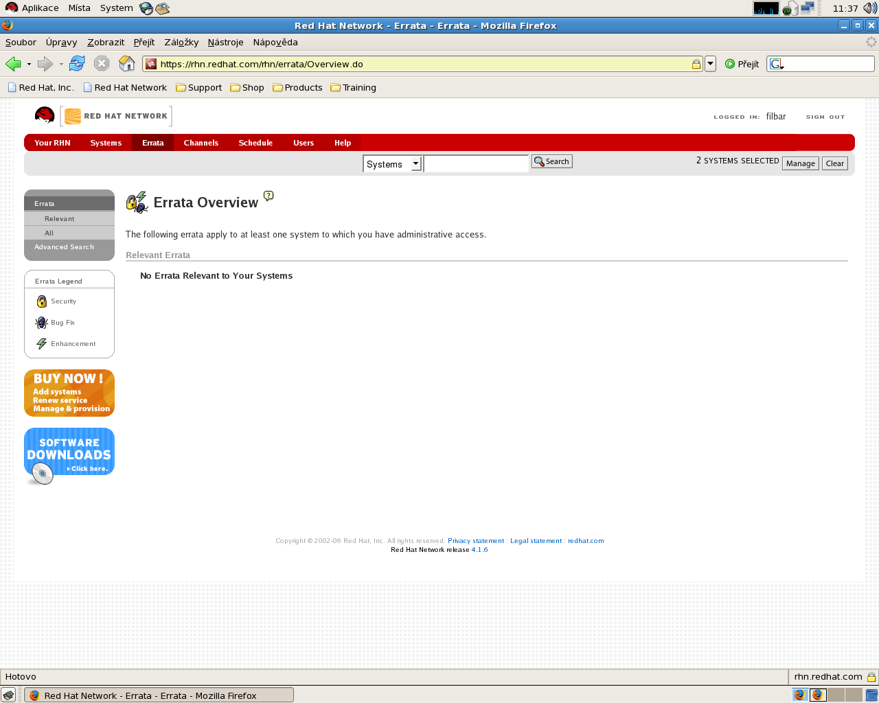Click the browser Forward arrow
Screen dimensions: 879x703
point(45,64)
